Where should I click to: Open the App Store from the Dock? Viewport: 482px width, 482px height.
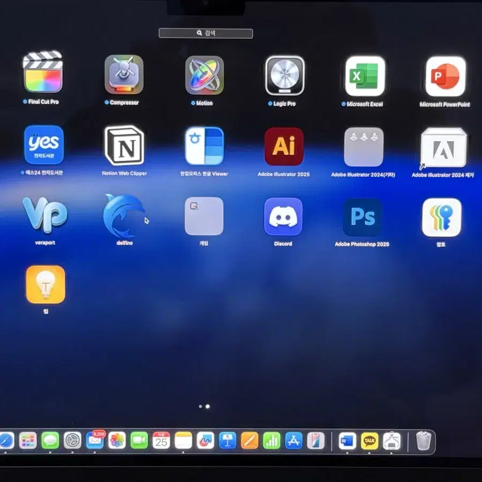294,441
